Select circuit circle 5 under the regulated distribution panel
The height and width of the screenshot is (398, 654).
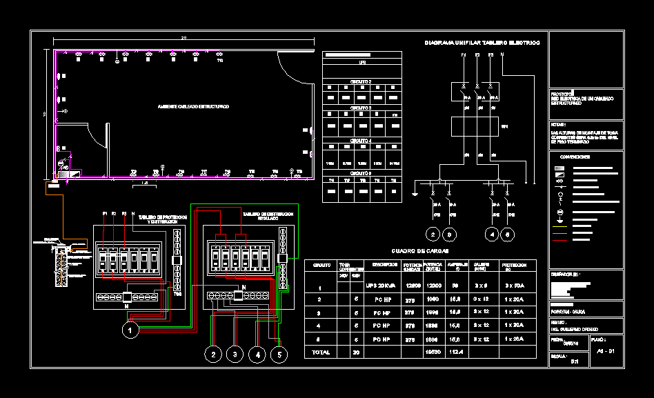tap(279, 355)
